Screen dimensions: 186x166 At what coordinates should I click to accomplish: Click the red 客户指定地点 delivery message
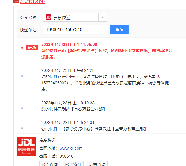click(x=107, y=54)
